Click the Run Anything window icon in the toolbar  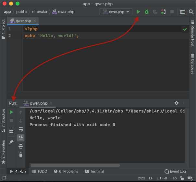coord(183,12)
